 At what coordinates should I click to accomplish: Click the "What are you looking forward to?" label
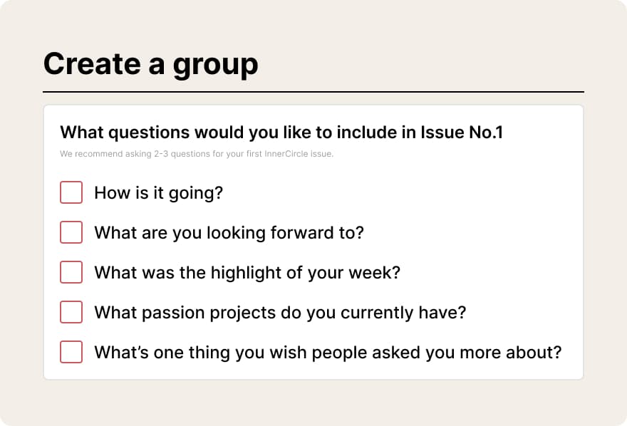(229, 232)
